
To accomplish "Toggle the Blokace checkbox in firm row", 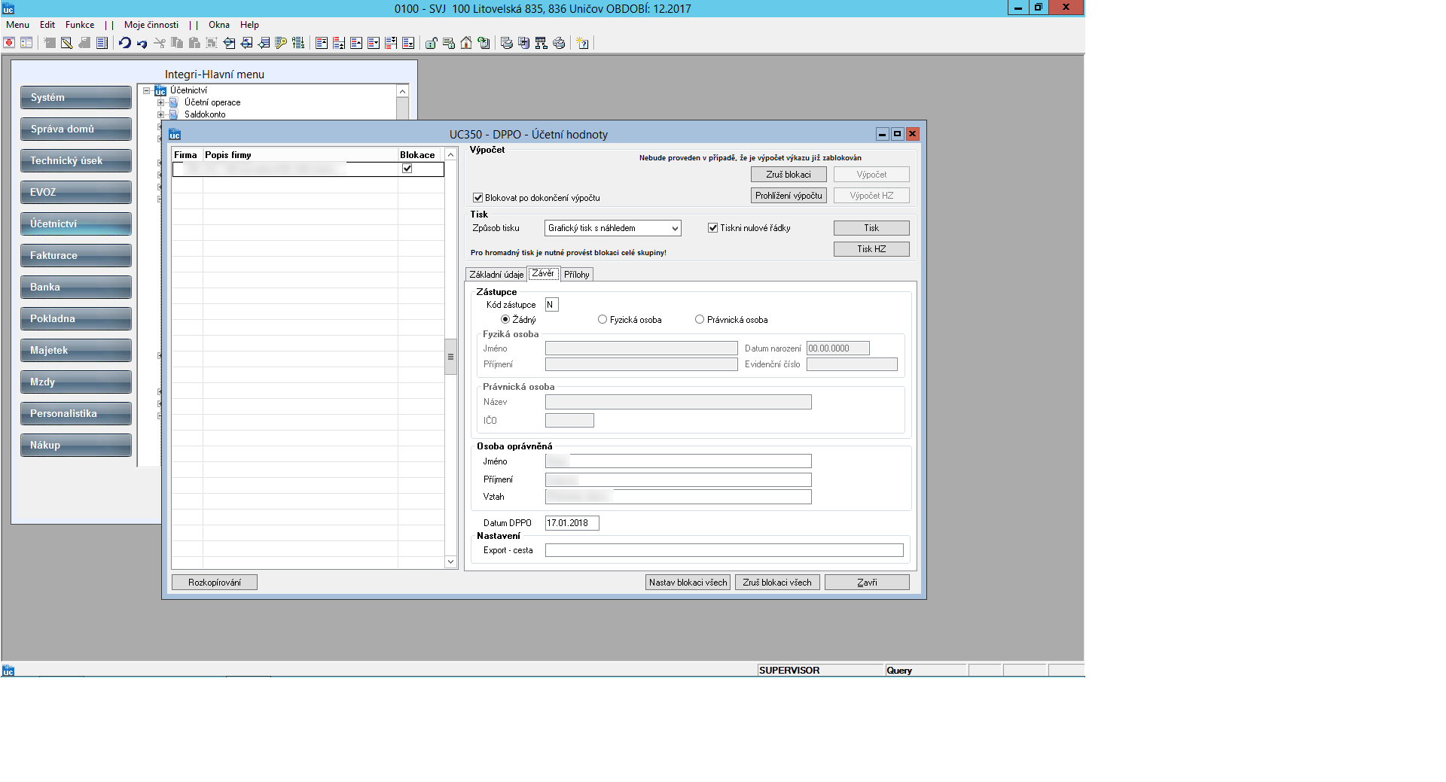I will (407, 169).
